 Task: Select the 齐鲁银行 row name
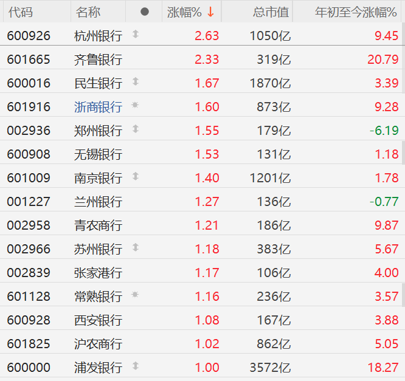click(x=98, y=60)
